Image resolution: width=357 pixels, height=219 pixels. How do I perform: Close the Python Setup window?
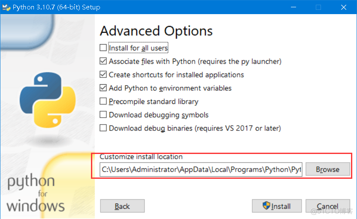344,7
